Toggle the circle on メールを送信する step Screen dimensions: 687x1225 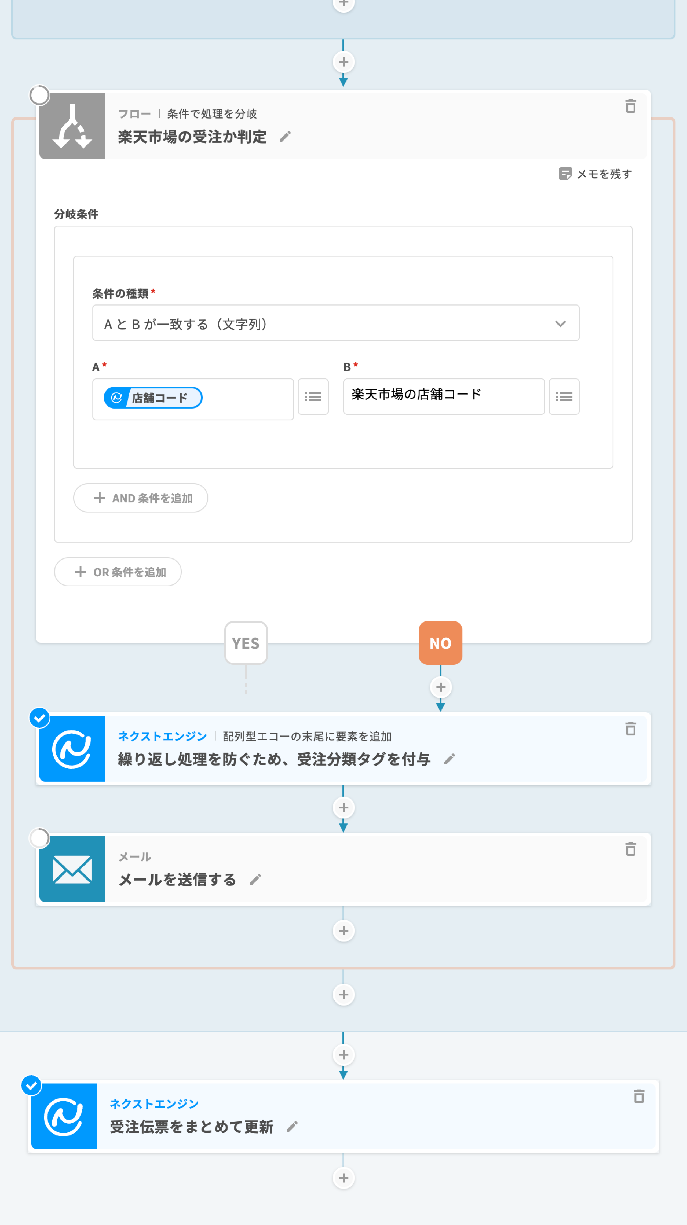click(x=39, y=838)
